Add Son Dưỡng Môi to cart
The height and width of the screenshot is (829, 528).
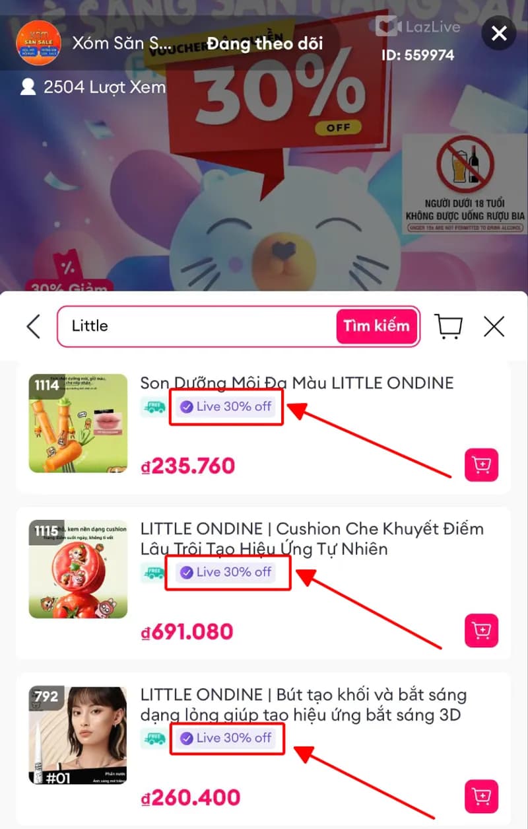click(x=482, y=465)
